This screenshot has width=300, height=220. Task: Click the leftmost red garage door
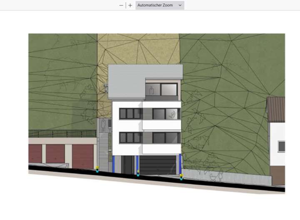coord(35,154)
